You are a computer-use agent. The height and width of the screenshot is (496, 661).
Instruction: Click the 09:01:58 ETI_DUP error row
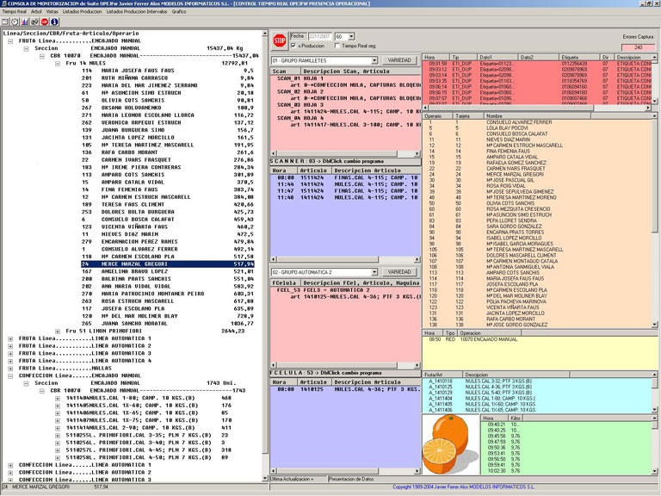tap(537, 64)
